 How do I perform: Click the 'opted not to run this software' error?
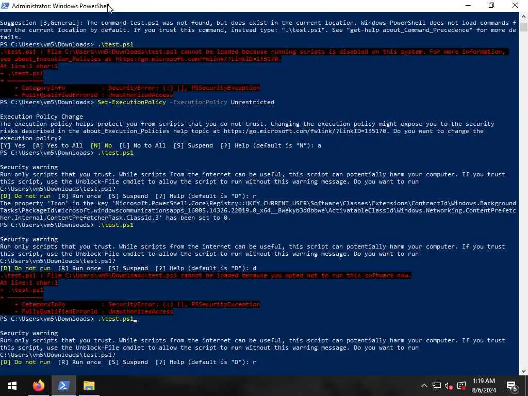click(206, 275)
